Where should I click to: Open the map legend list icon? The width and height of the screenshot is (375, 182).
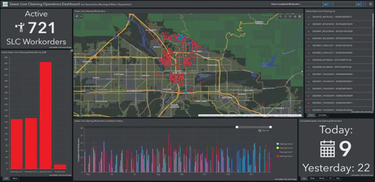click(x=290, y=17)
